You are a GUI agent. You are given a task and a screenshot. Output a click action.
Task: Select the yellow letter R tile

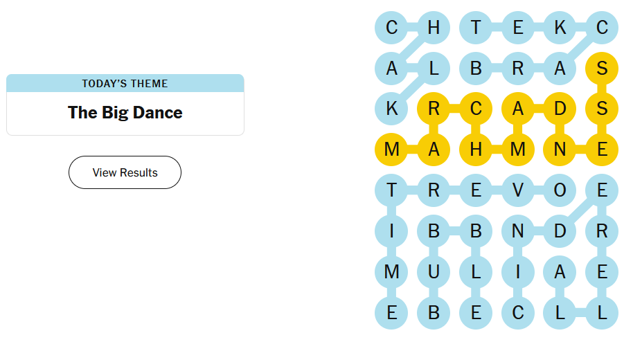(434, 109)
